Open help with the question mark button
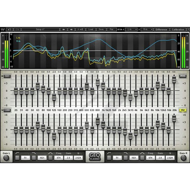 coord(188,29)
